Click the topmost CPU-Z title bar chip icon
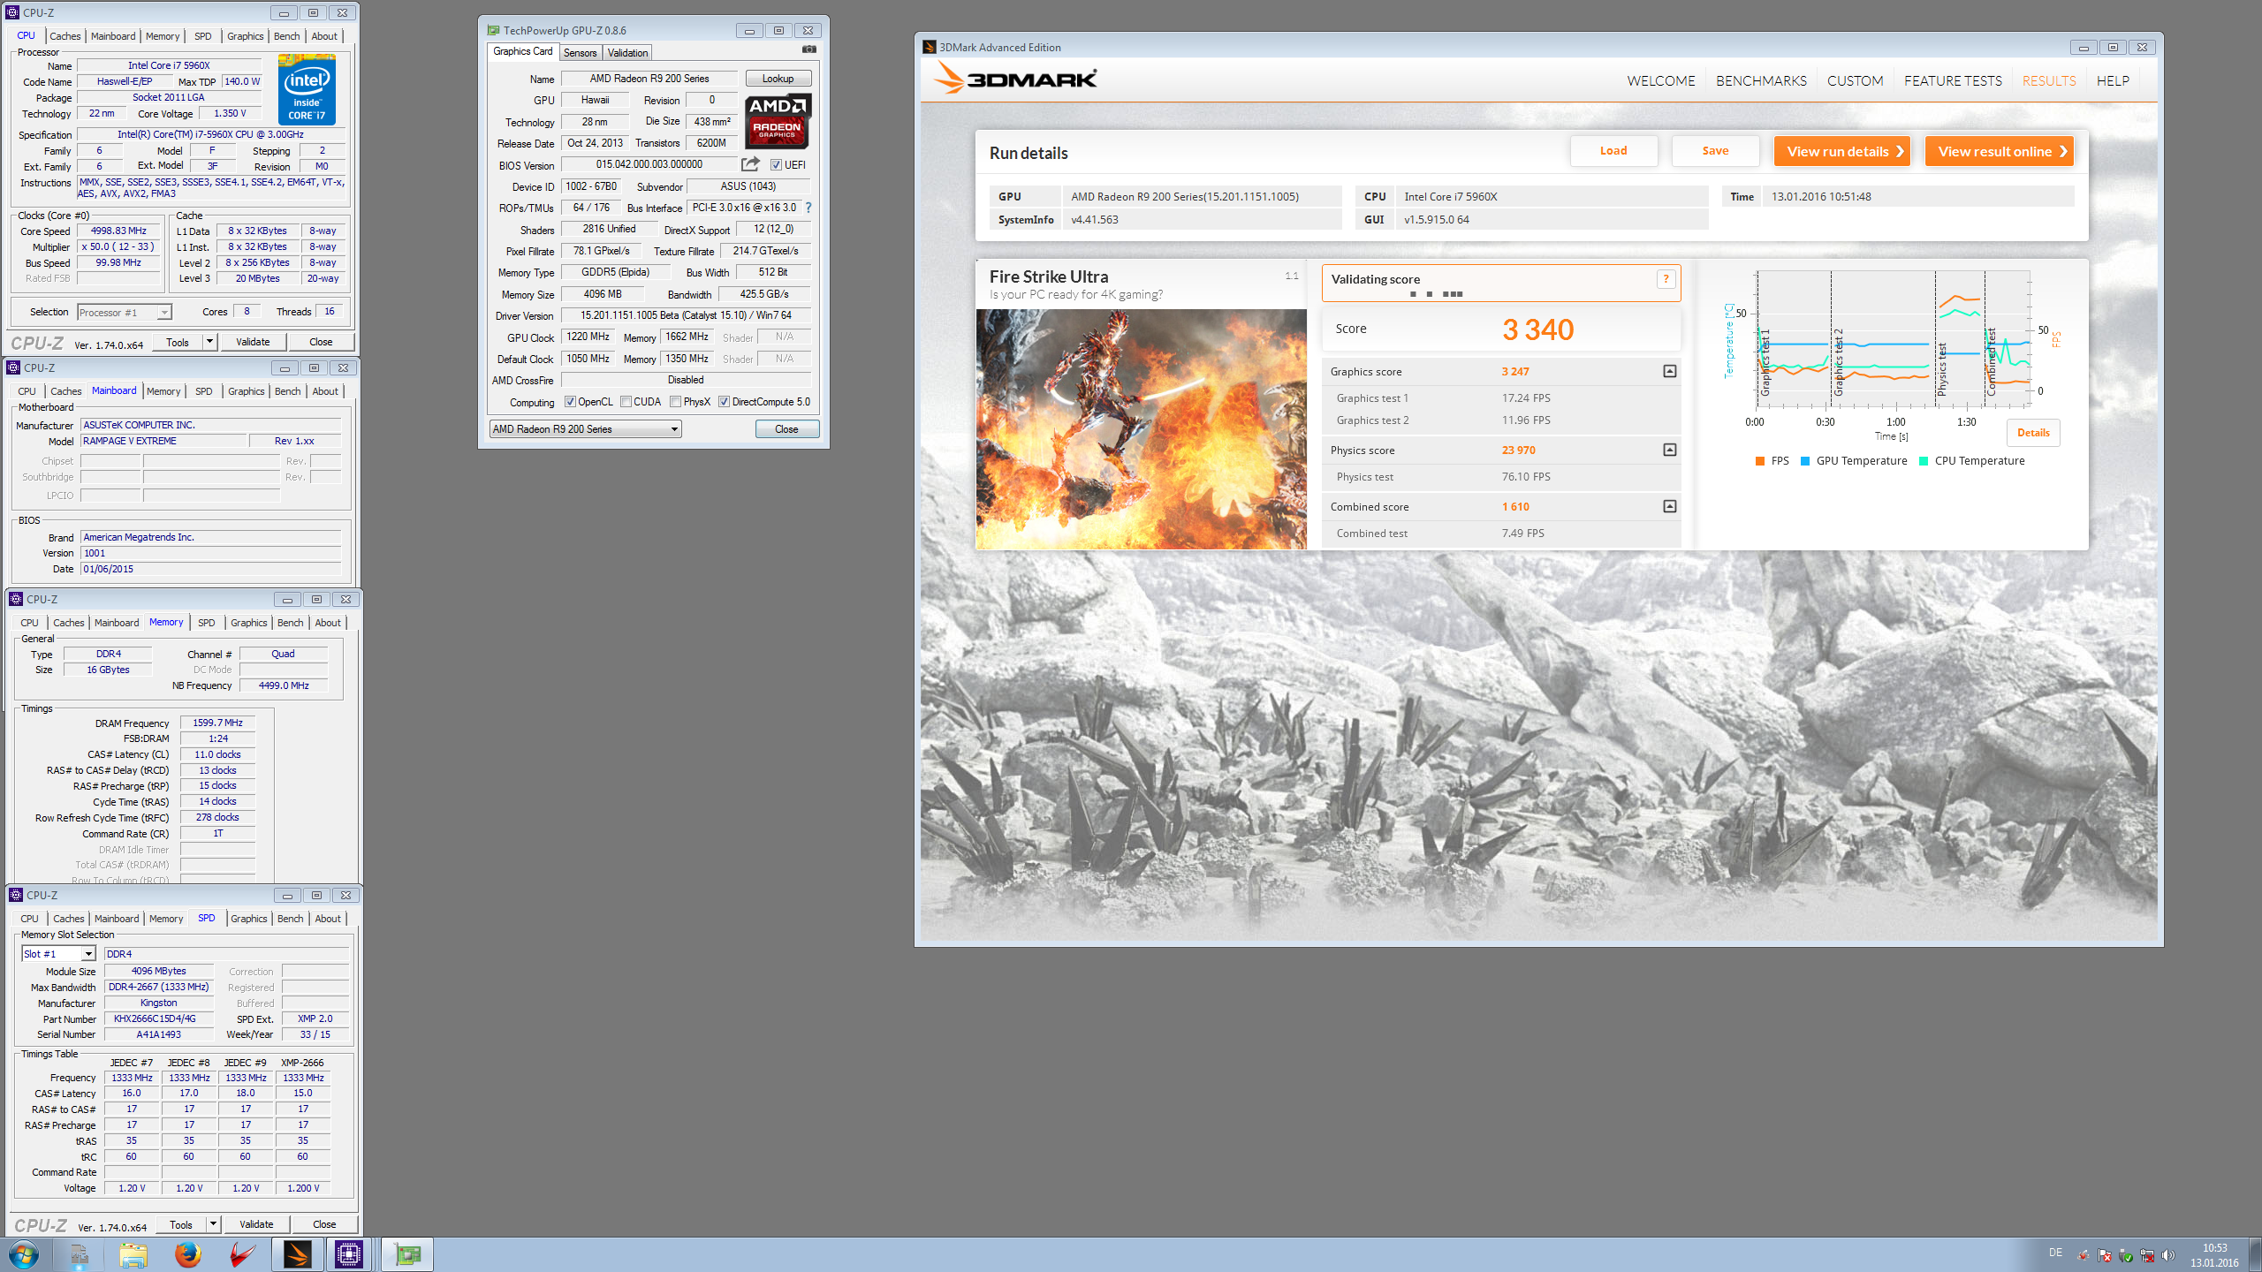This screenshot has width=2262, height=1272. (x=12, y=12)
